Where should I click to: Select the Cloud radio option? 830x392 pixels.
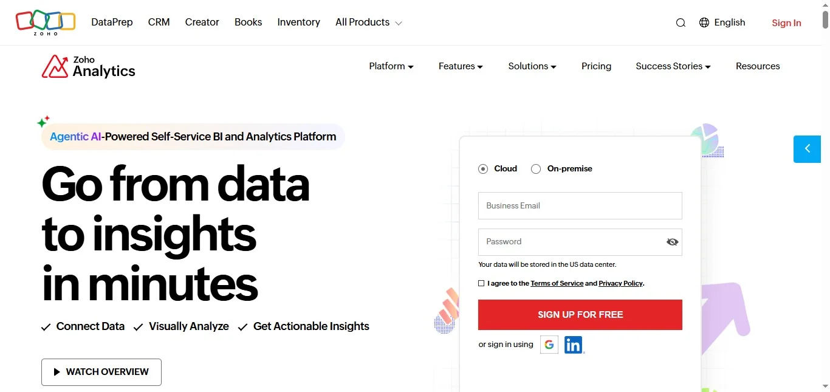483,169
